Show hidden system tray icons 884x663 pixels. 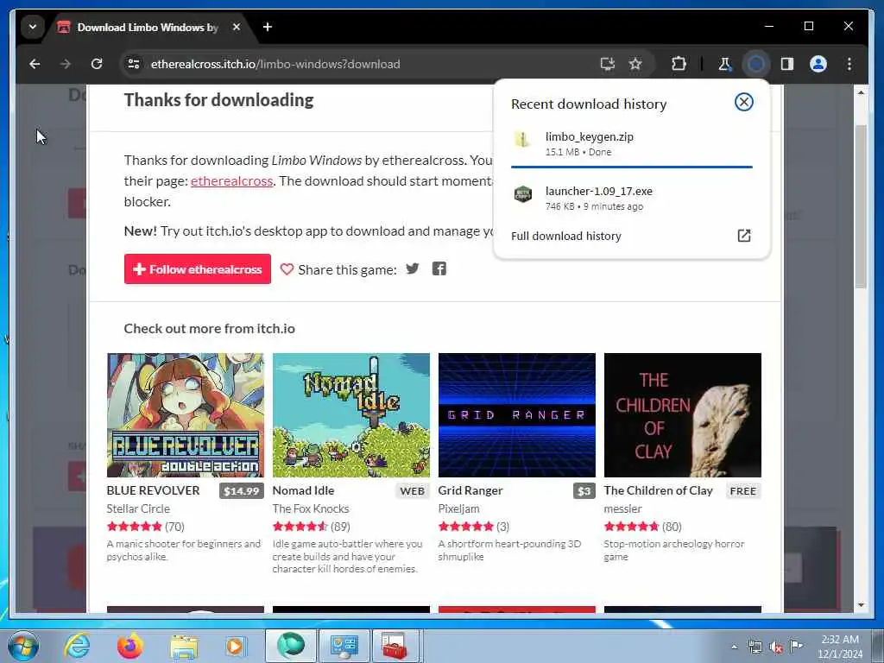(734, 647)
